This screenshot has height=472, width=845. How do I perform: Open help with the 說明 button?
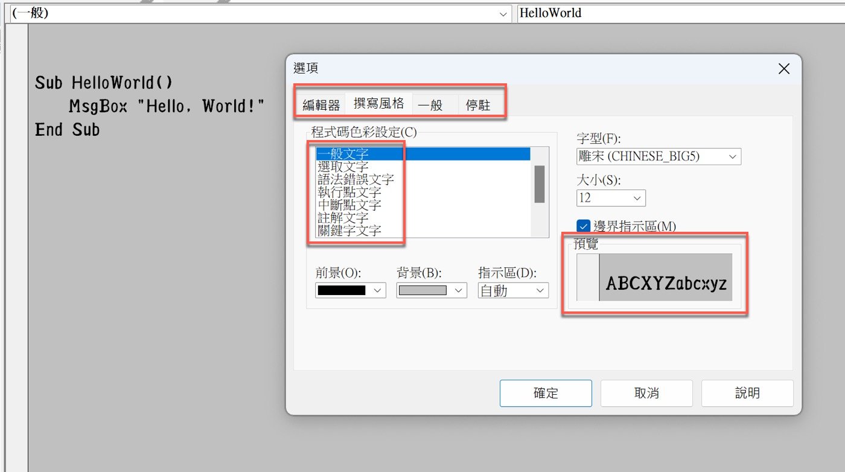[x=747, y=394]
